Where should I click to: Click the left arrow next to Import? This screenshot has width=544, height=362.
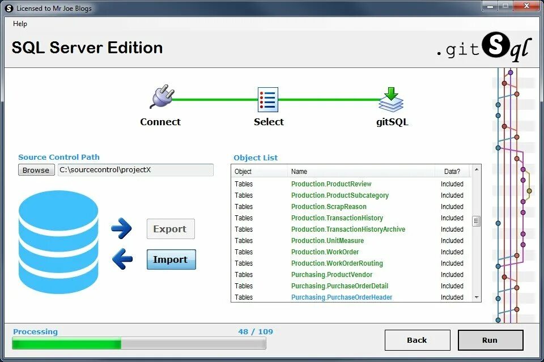click(122, 259)
